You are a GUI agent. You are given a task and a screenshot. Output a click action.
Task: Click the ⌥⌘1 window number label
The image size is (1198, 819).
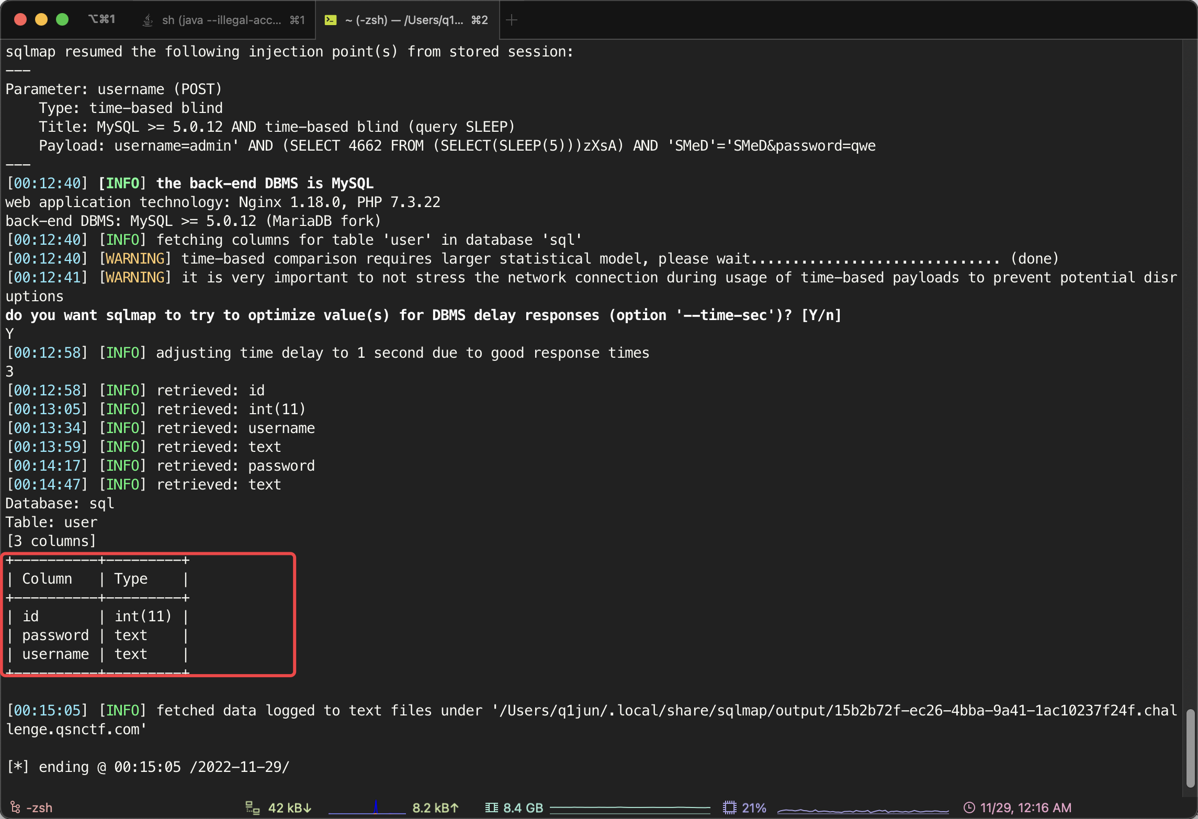[102, 19]
